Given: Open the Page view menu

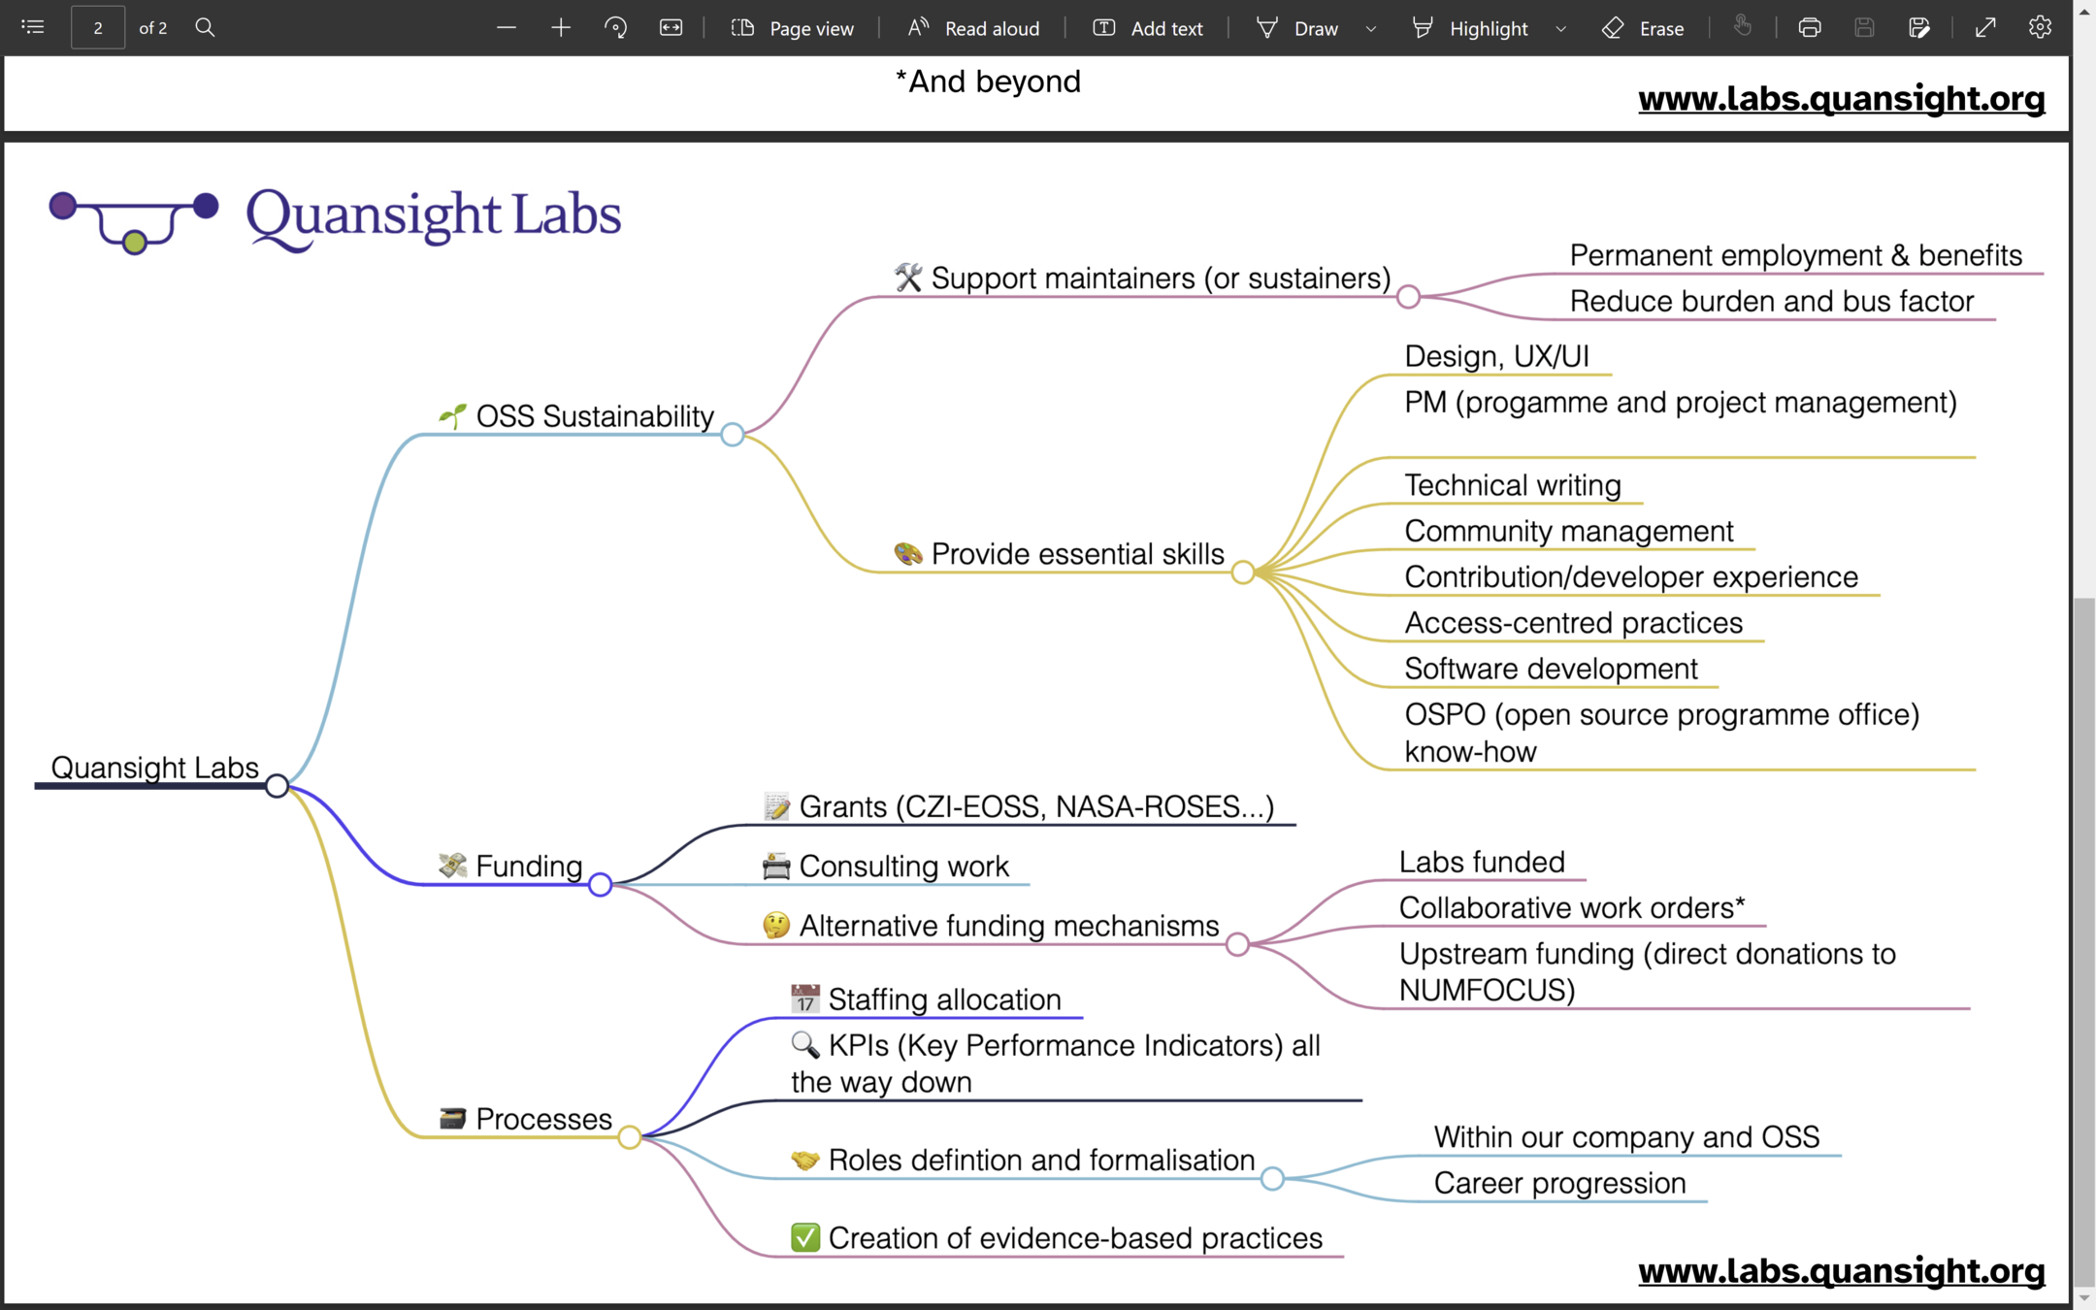Looking at the screenshot, I should (x=792, y=28).
